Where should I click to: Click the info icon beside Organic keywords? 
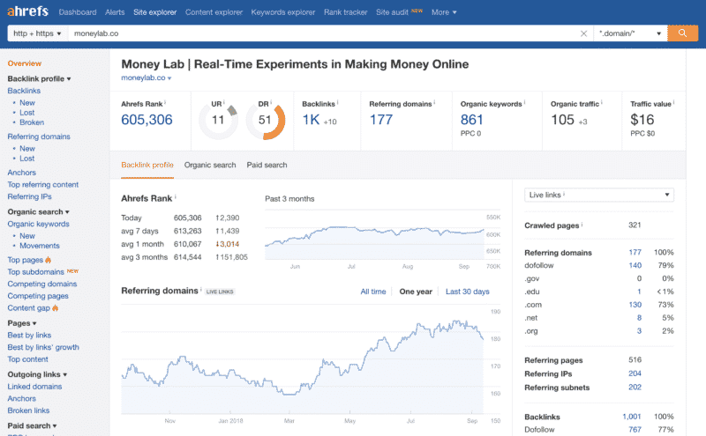pos(524,102)
